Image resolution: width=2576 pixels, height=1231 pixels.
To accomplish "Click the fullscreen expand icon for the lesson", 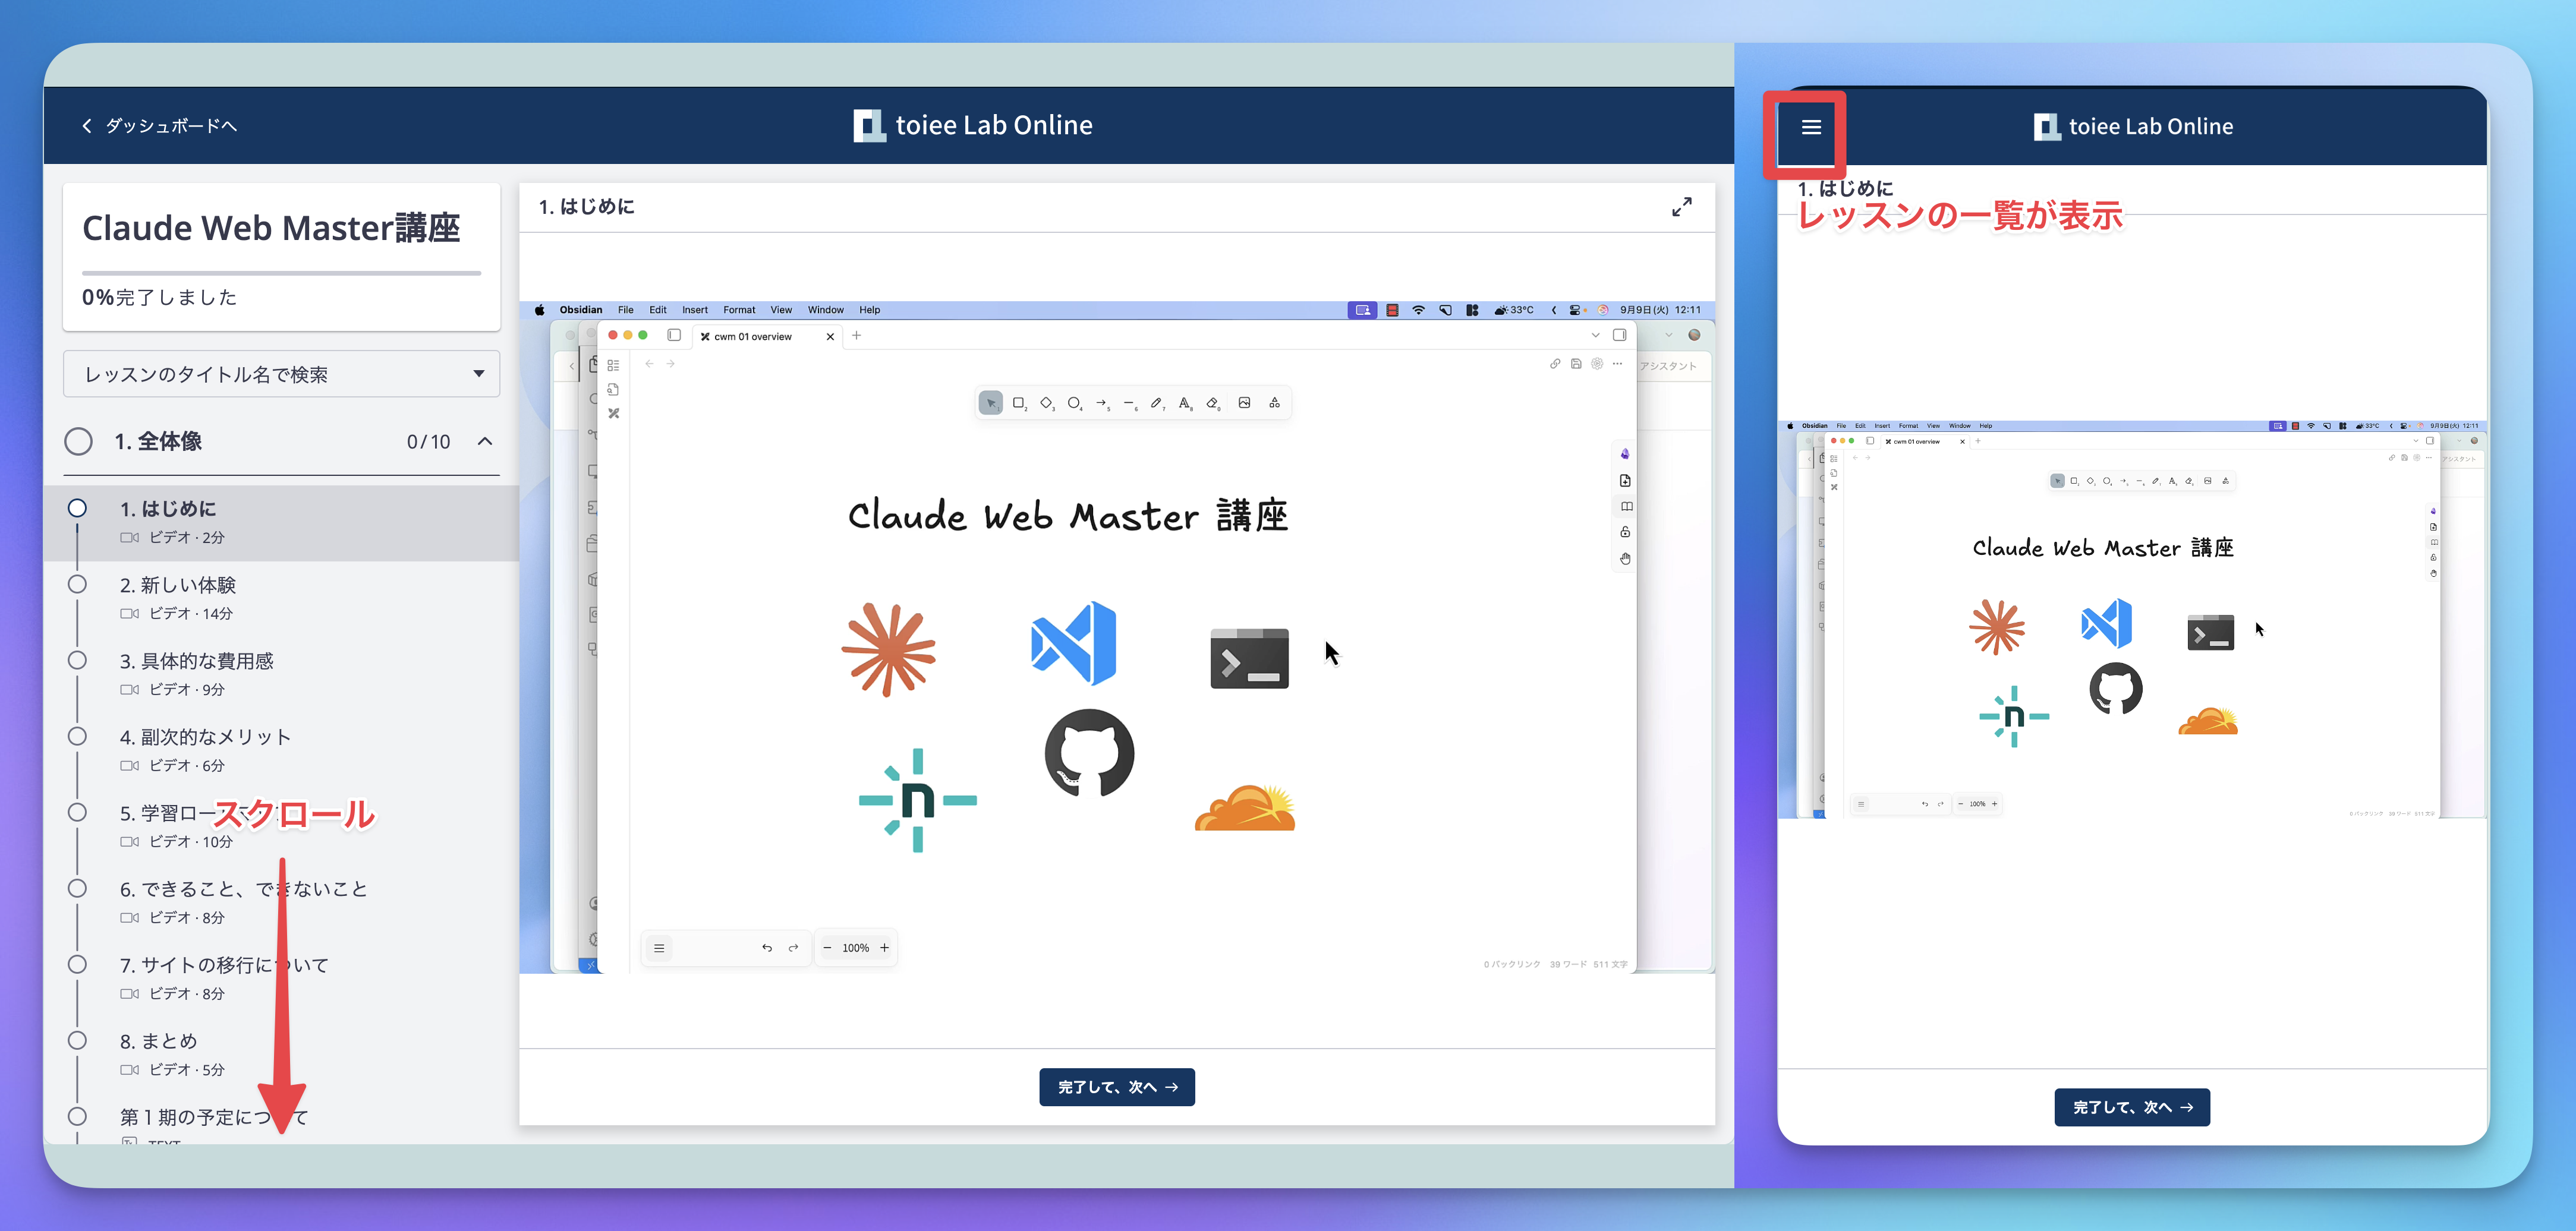I will point(1681,207).
